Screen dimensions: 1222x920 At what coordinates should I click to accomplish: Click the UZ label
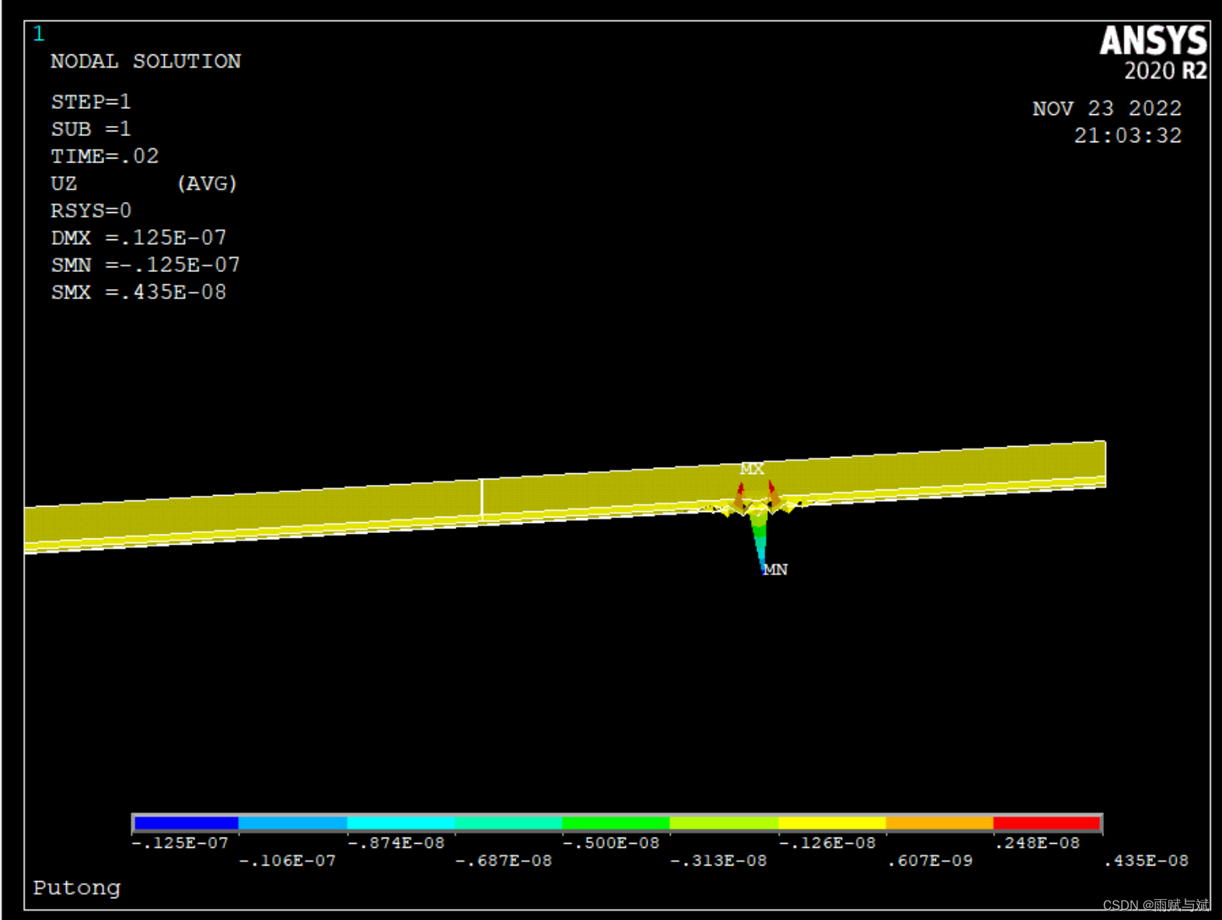click(x=64, y=183)
